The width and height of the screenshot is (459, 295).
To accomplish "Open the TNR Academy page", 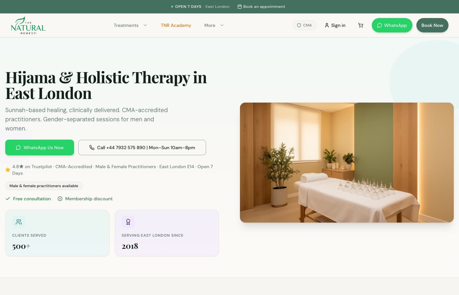I will (x=176, y=25).
